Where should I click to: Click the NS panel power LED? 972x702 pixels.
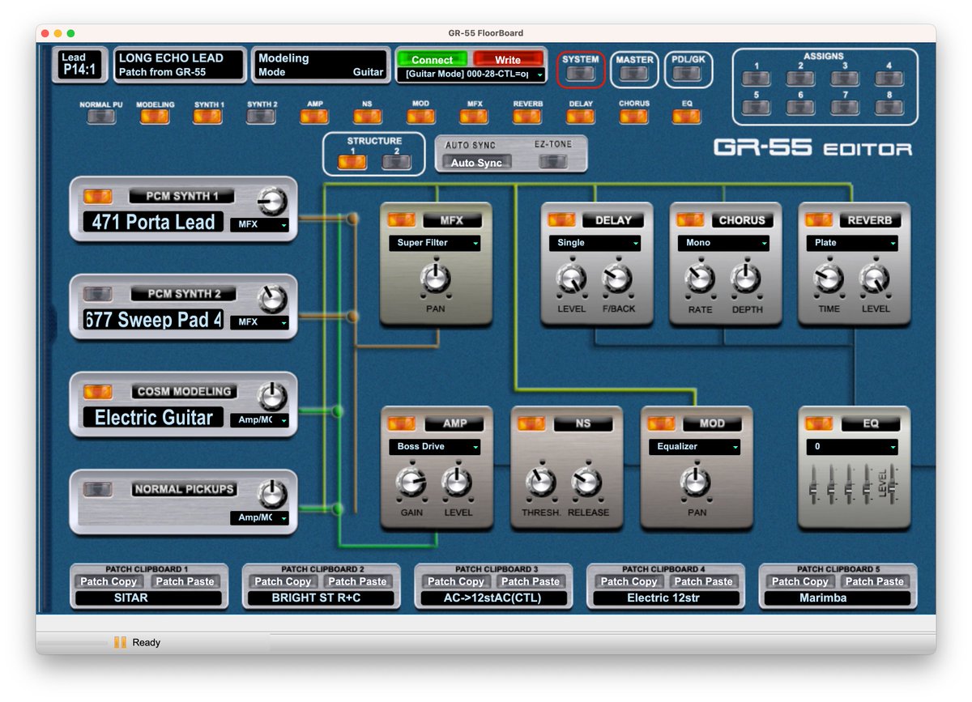point(531,423)
